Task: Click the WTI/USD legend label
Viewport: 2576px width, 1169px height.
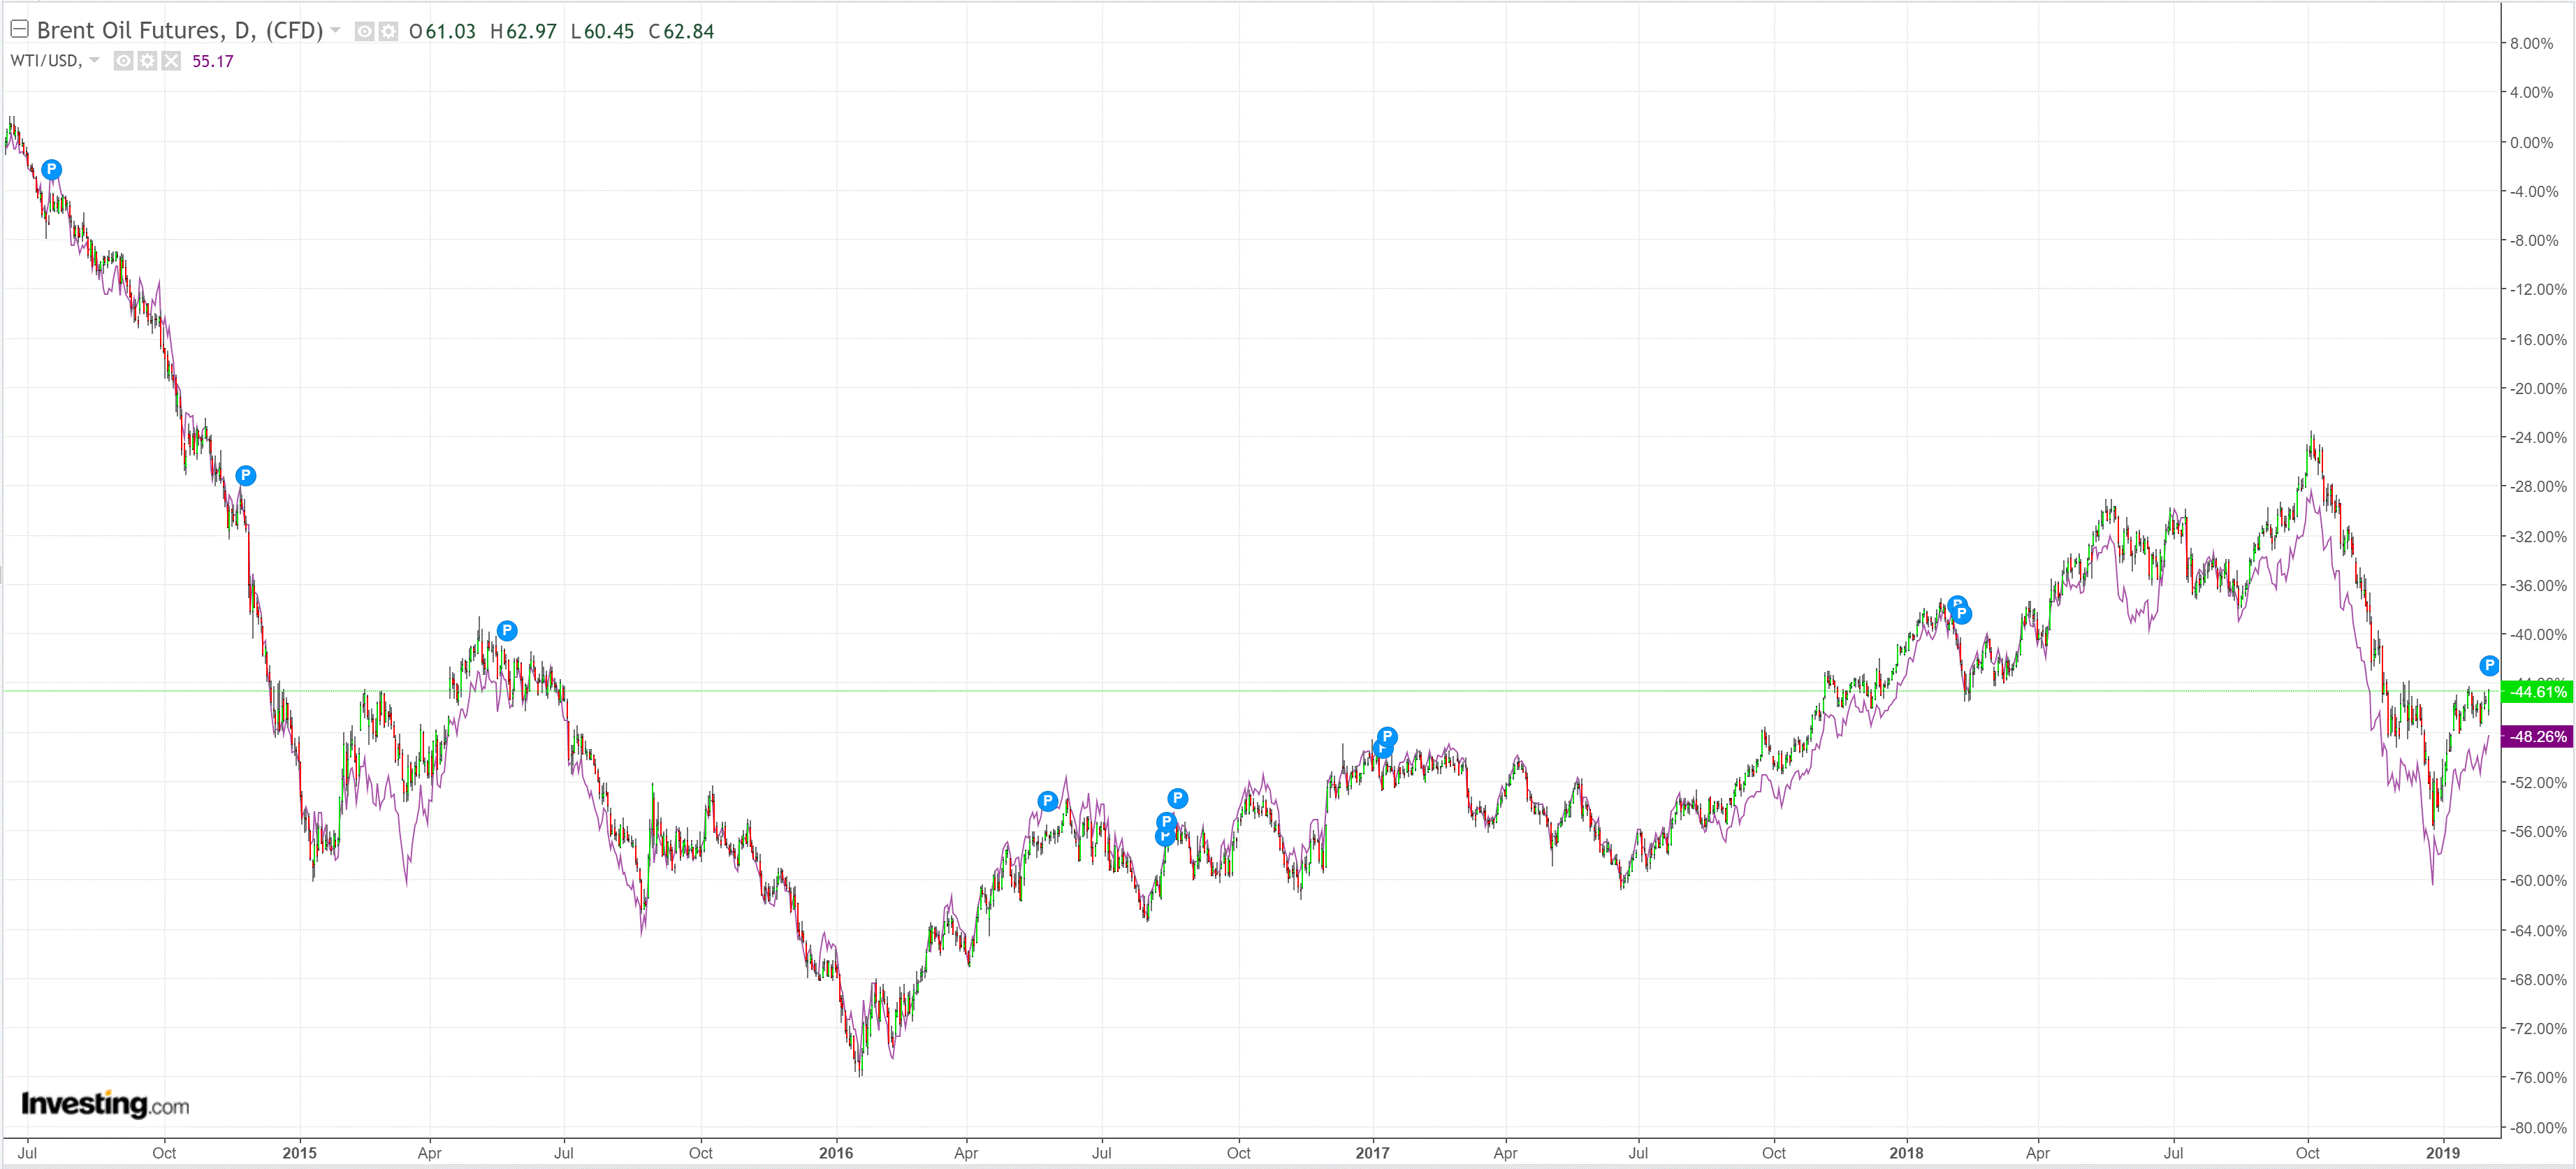Action: coord(45,60)
